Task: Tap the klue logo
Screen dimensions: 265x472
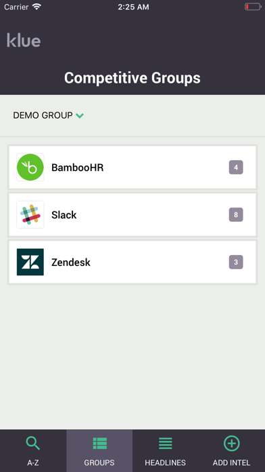Action: coord(24,40)
